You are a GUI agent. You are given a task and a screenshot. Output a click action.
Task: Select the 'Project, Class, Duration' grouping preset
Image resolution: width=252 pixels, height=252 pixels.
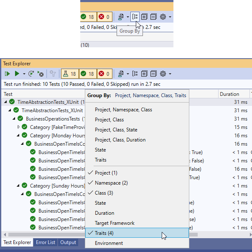120,140
